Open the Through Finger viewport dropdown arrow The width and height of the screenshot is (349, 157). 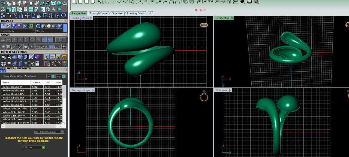click(x=93, y=90)
